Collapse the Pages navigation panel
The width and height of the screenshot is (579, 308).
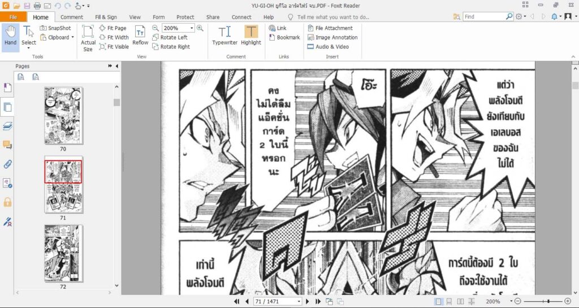(117, 66)
